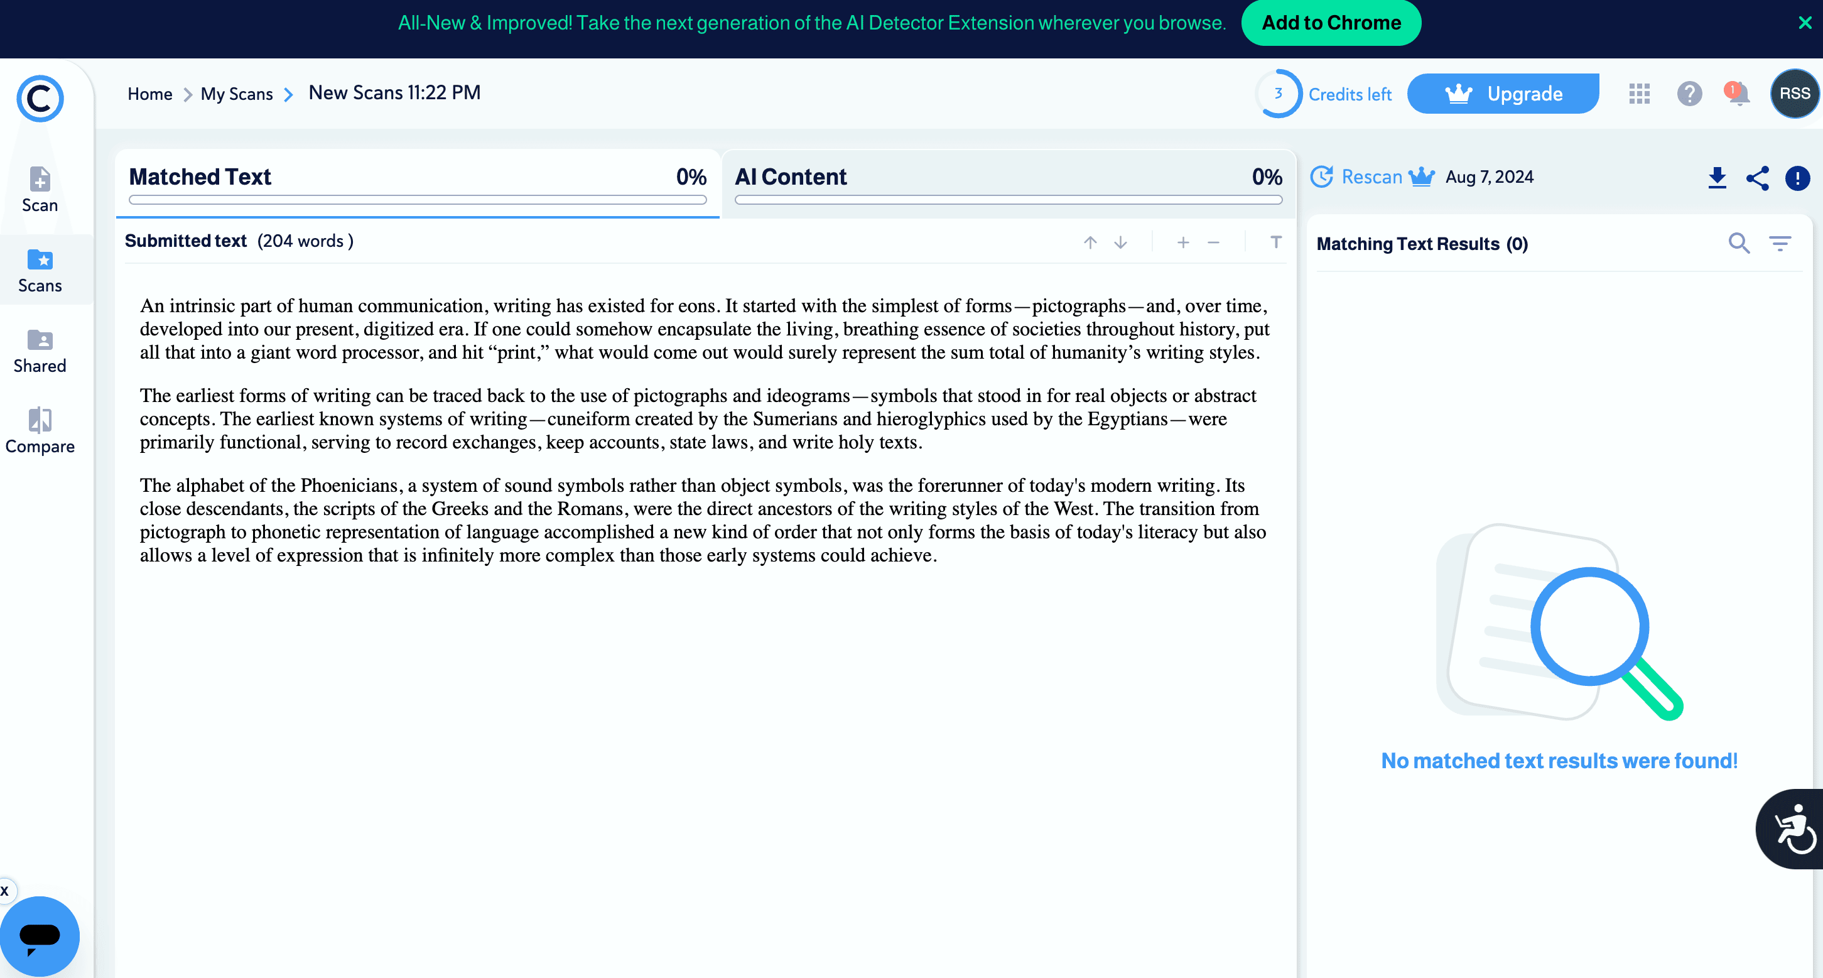The height and width of the screenshot is (978, 1823).
Task: Click the help question mark icon
Action: coord(1689,94)
